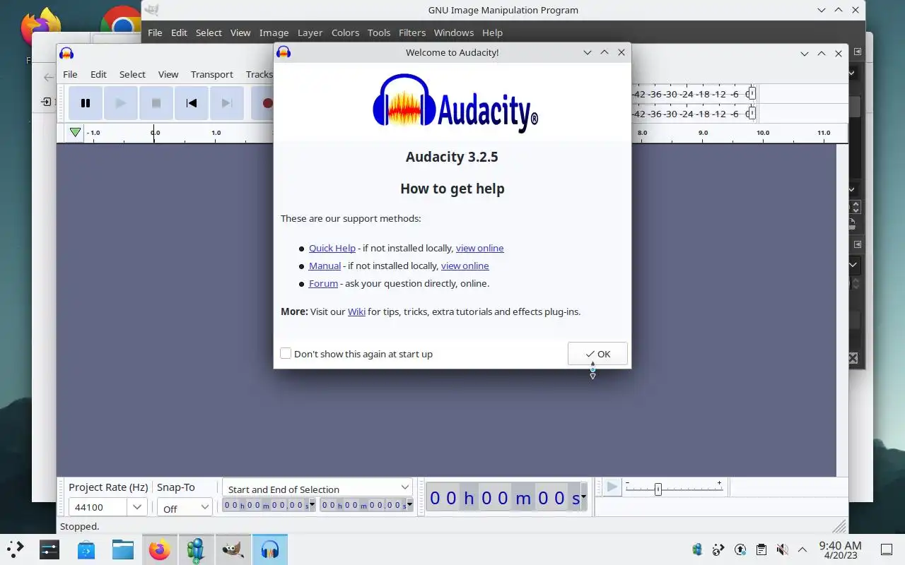Expand hidden system tray icons arrow
This screenshot has height=565, width=905.
click(x=802, y=549)
